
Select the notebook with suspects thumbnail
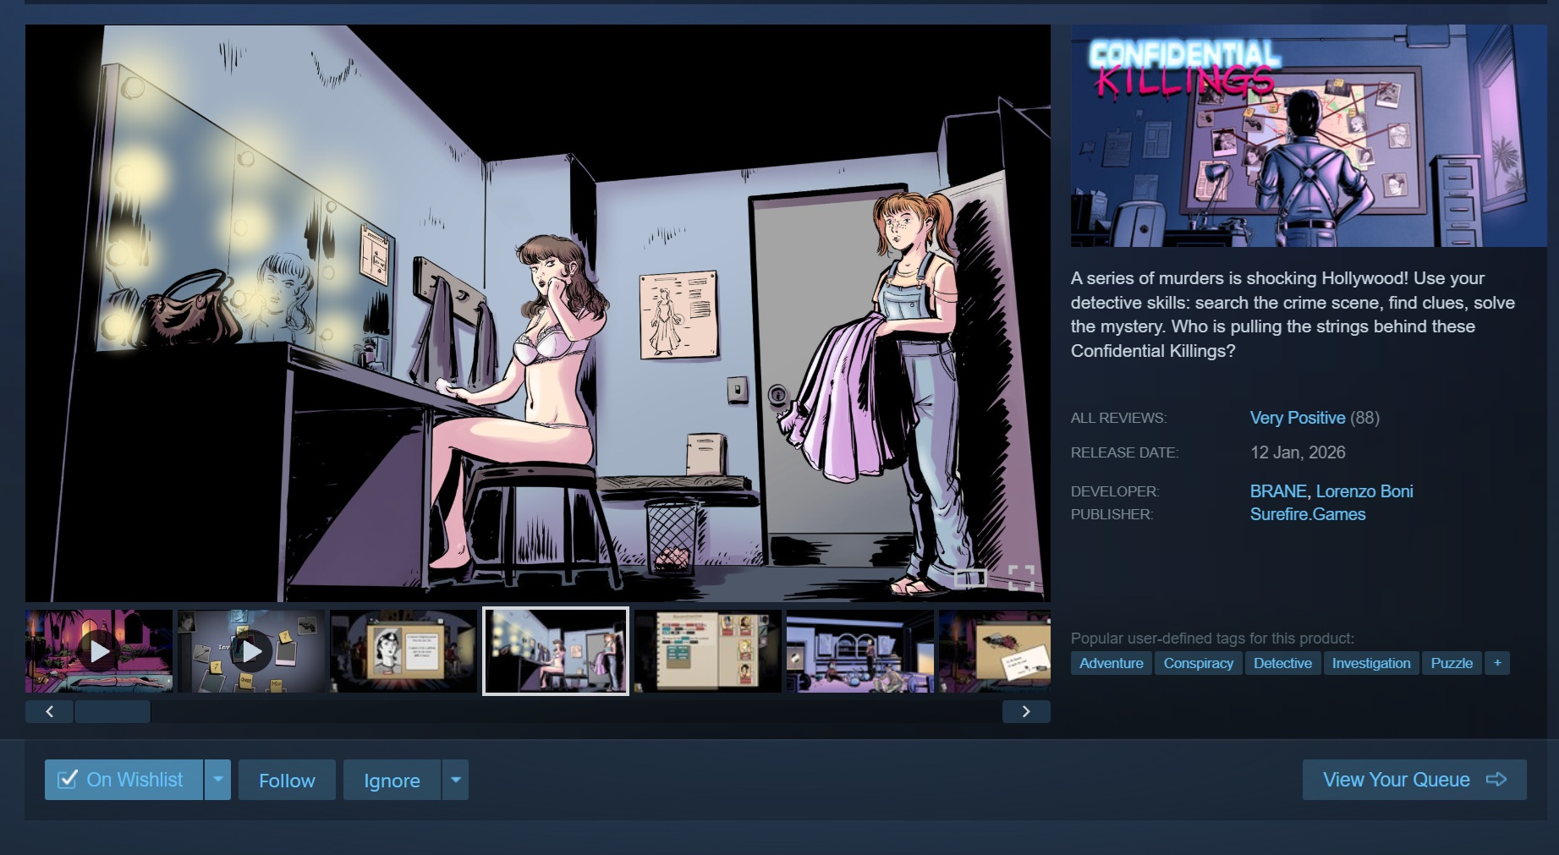tap(708, 651)
